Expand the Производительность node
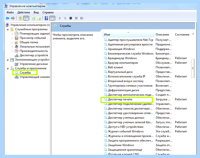The image size is (200, 158). tap(12, 51)
